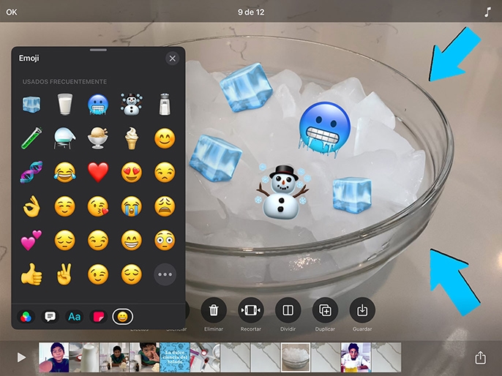This screenshot has width=502, height=376.
Task: Tap the Guardar save clip icon
Action: (362, 310)
